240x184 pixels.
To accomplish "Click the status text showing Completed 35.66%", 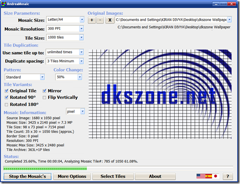I will click(x=71, y=161).
